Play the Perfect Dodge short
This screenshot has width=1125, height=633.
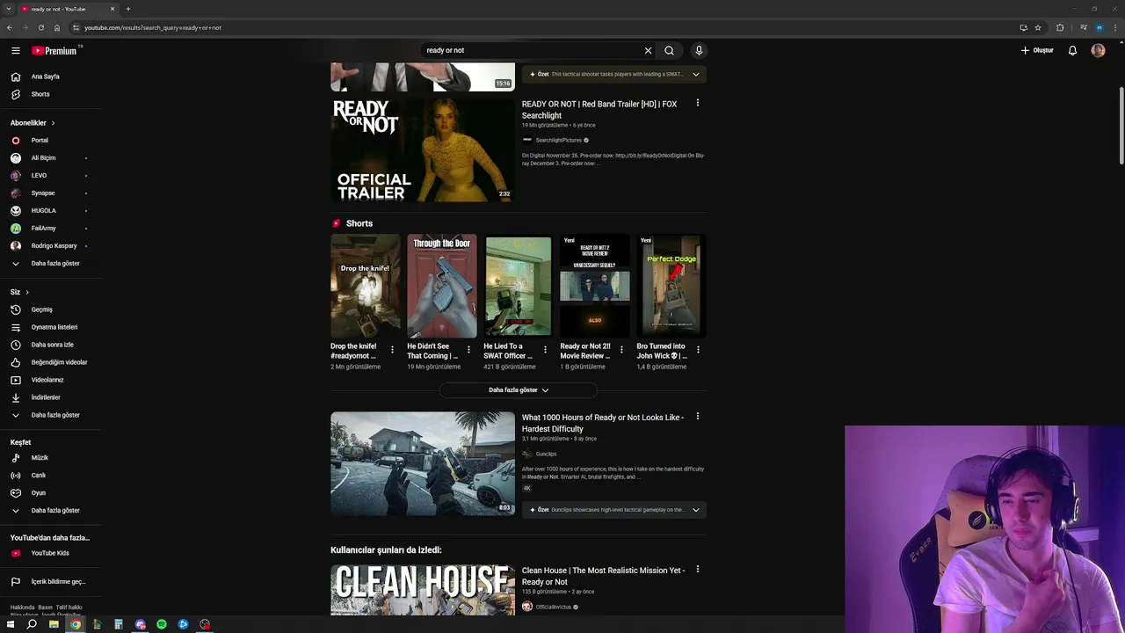[671, 287]
